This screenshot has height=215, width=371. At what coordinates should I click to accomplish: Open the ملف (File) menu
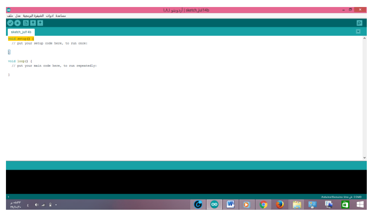click(10, 16)
